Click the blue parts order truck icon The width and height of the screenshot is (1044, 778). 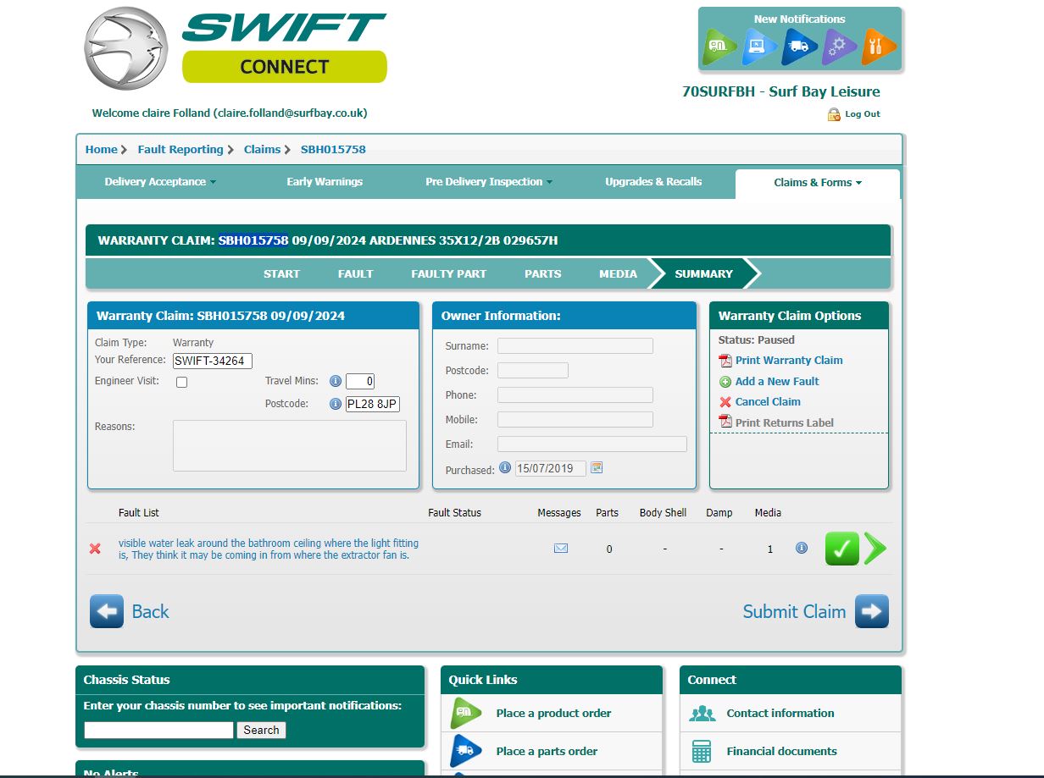tap(466, 751)
